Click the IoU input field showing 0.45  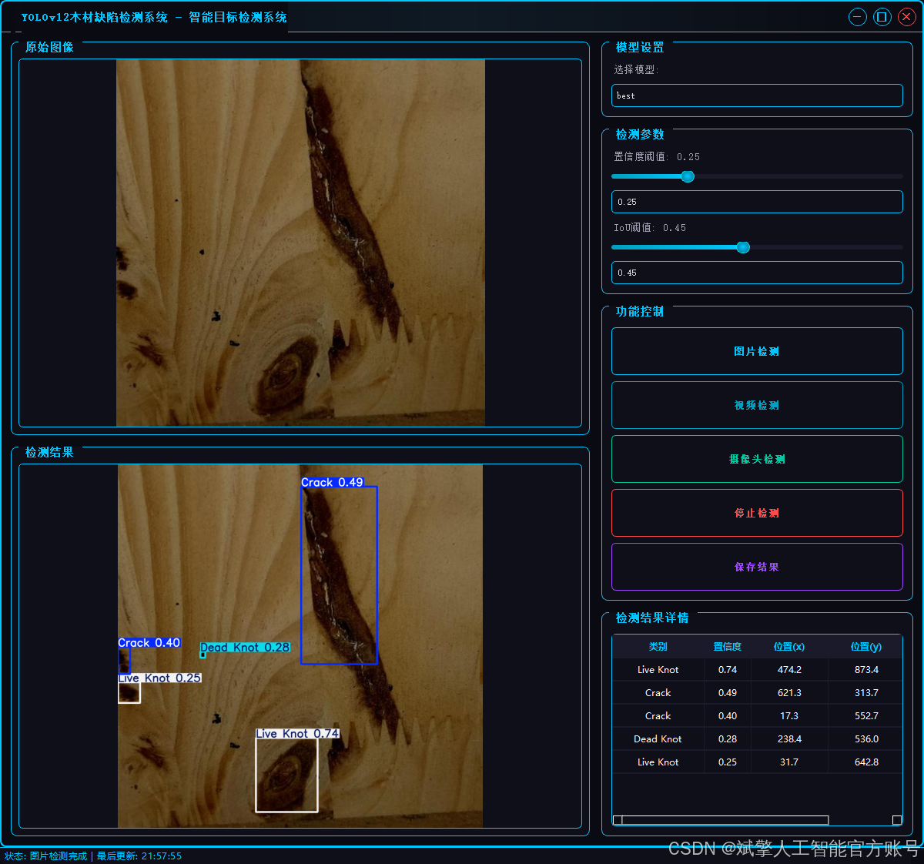click(757, 273)
